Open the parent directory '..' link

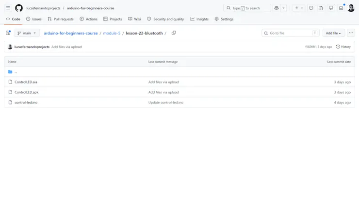(16, 72)
